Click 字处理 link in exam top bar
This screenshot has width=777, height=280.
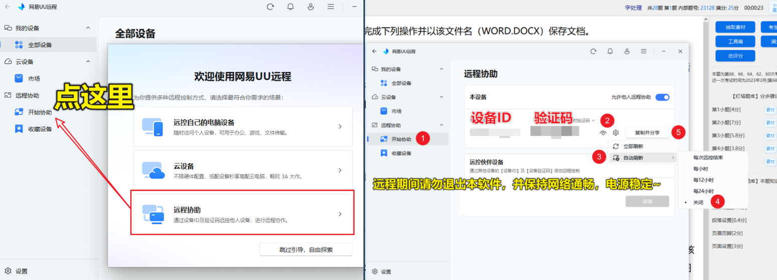pos(633,7)
